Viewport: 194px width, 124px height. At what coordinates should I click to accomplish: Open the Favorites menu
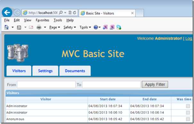click(42, 20)
